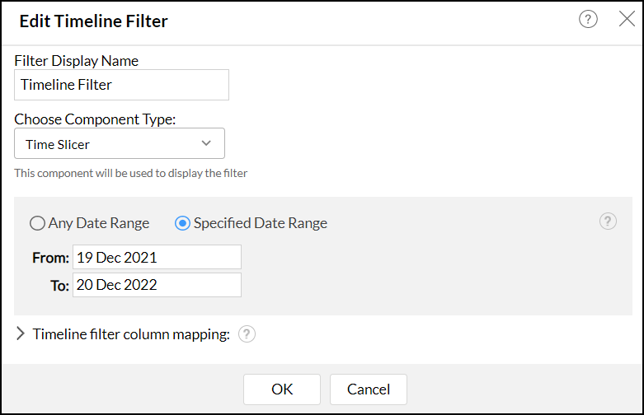This screenshot has width=644, height=415.
Task: Click the Choose Component Type label
Action: [96, 119]
